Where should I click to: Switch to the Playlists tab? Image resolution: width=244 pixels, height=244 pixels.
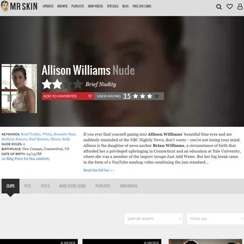coord(103,186)
